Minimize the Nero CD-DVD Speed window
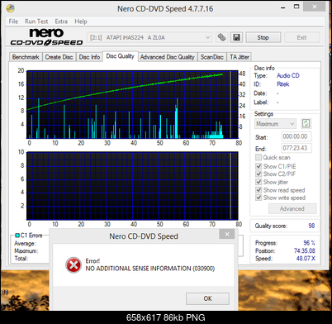Image resolution: width=332 pixels, height=324 pixels. coord(282,7)
